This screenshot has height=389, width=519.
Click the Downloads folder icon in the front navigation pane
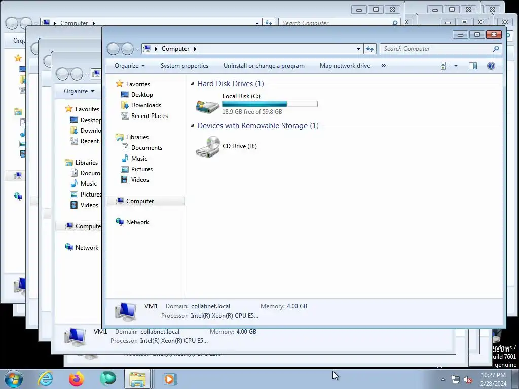(125, 105)
